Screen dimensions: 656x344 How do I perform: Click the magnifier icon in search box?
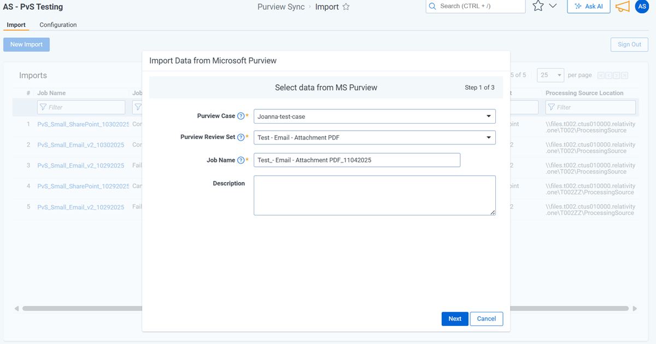point(433,6)
